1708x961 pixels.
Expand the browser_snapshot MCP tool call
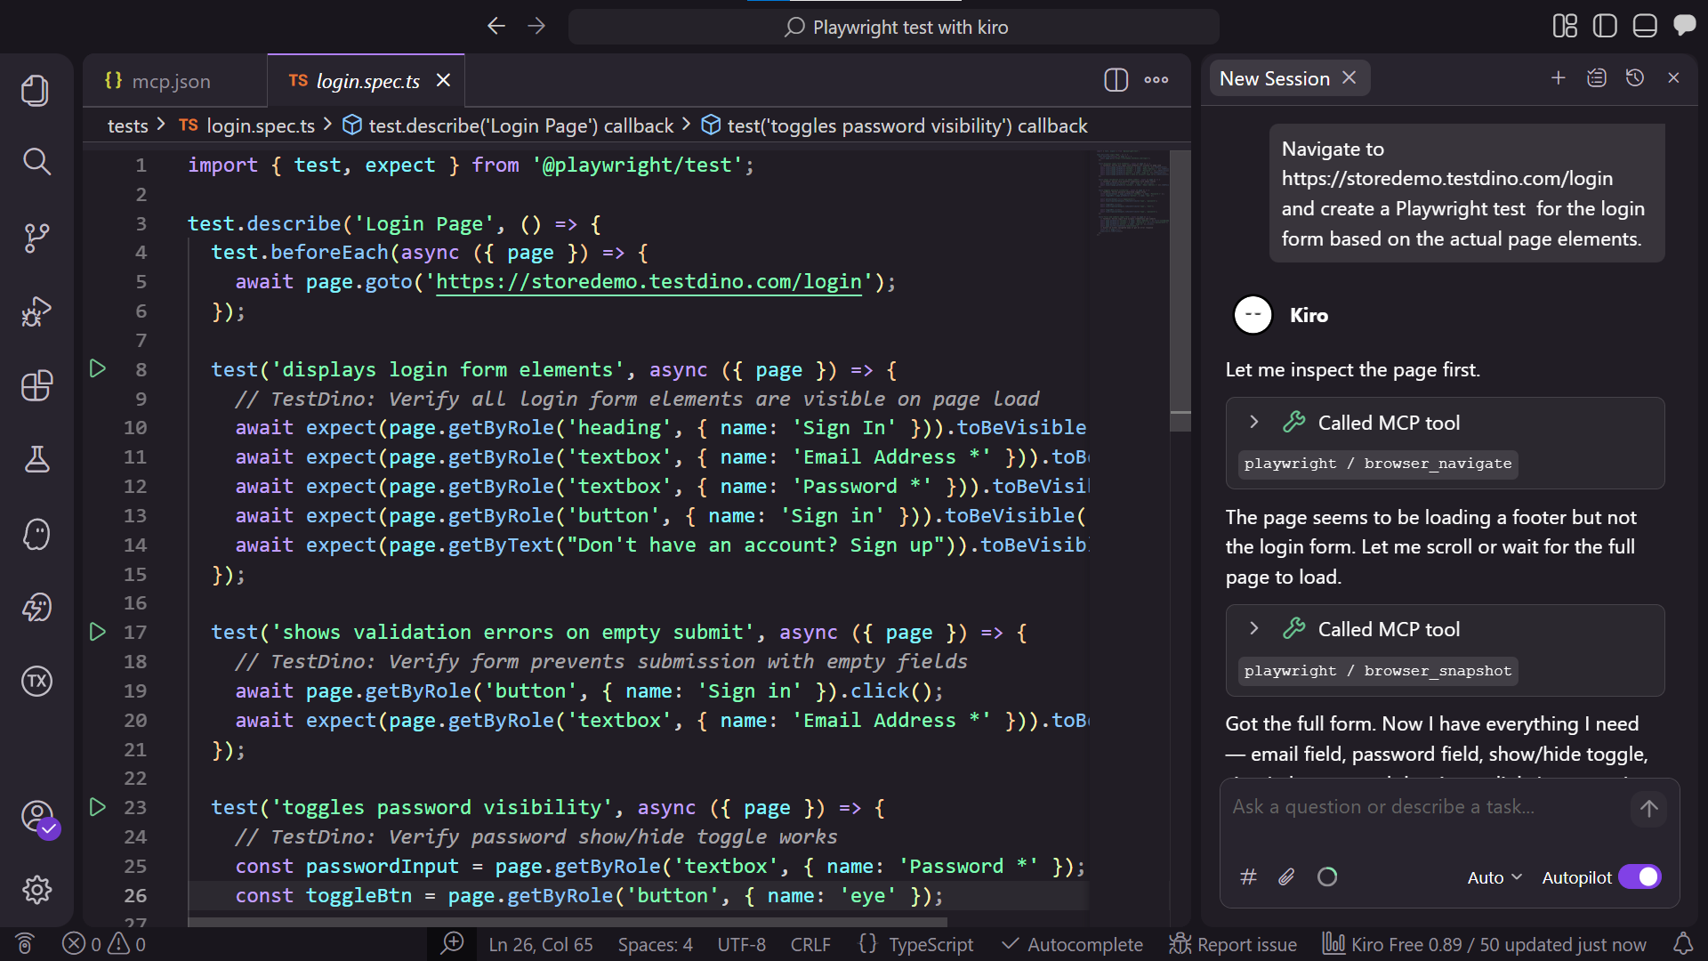coord(1254,629)
